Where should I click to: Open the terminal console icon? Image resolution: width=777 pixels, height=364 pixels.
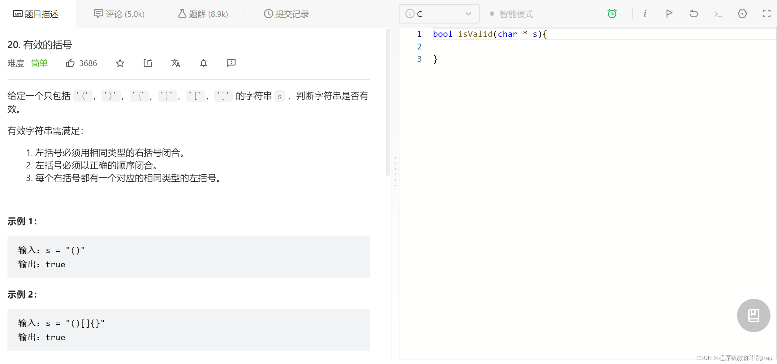click(x=718, y=14)
